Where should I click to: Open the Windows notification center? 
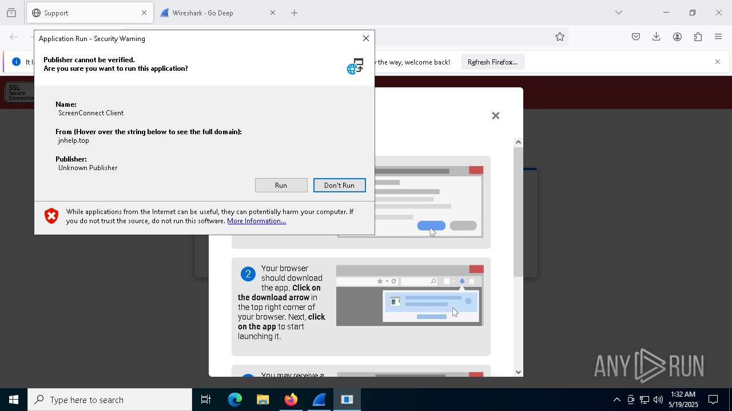pyautogui.click(x=713, y=400)
